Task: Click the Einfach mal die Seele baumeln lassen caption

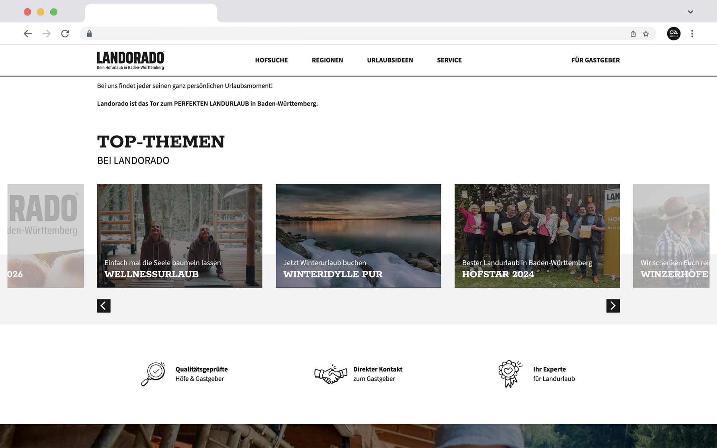Action: click(163, 263)
